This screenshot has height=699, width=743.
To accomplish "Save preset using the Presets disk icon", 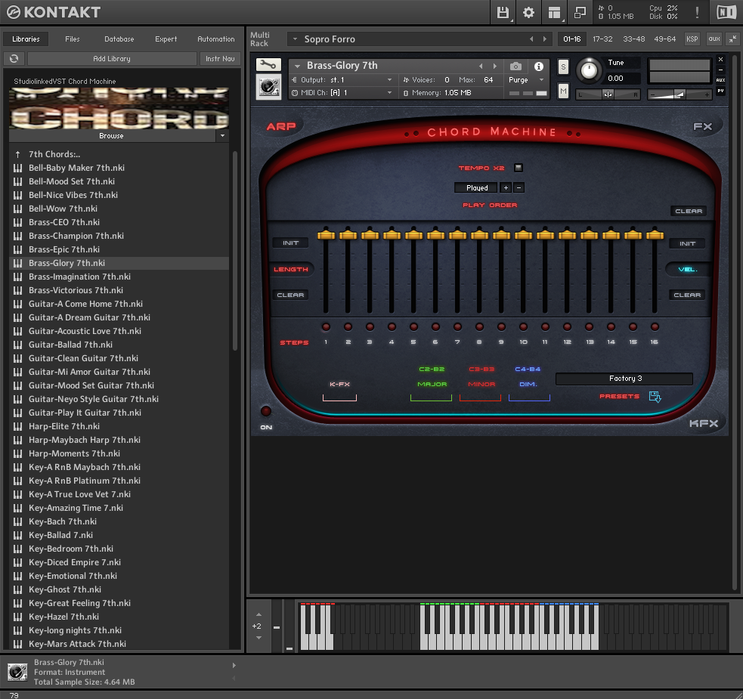I will point(655,397).
